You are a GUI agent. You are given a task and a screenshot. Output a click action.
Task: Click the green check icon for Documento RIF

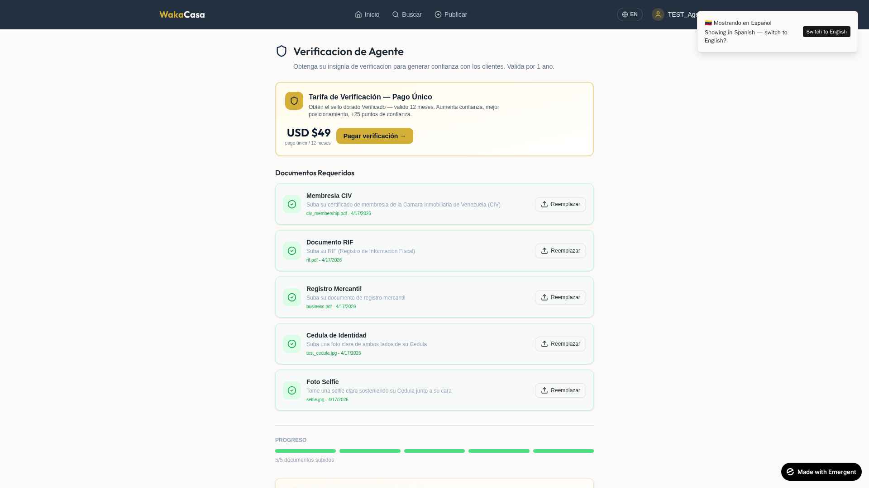pyautogui.click(x=292, y=251)
